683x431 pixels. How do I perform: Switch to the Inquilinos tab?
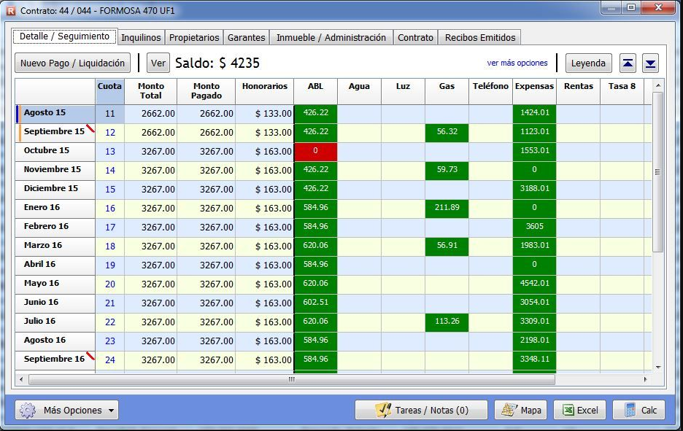(x=140, y=37)
